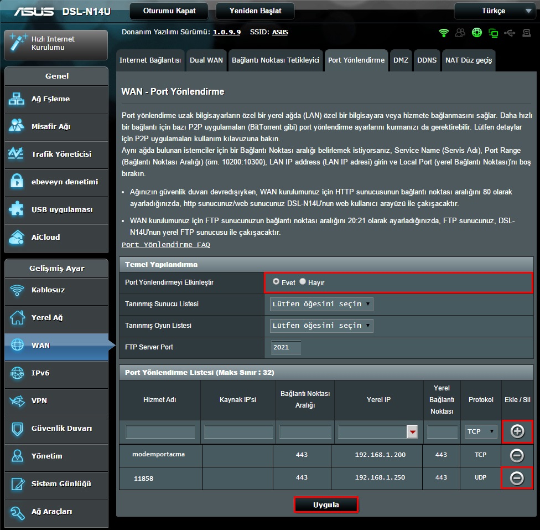The height and width of the screenshot is (530, 540).
Task: Click the Ağ Eşleme network map icon
Action: (16, 99)
